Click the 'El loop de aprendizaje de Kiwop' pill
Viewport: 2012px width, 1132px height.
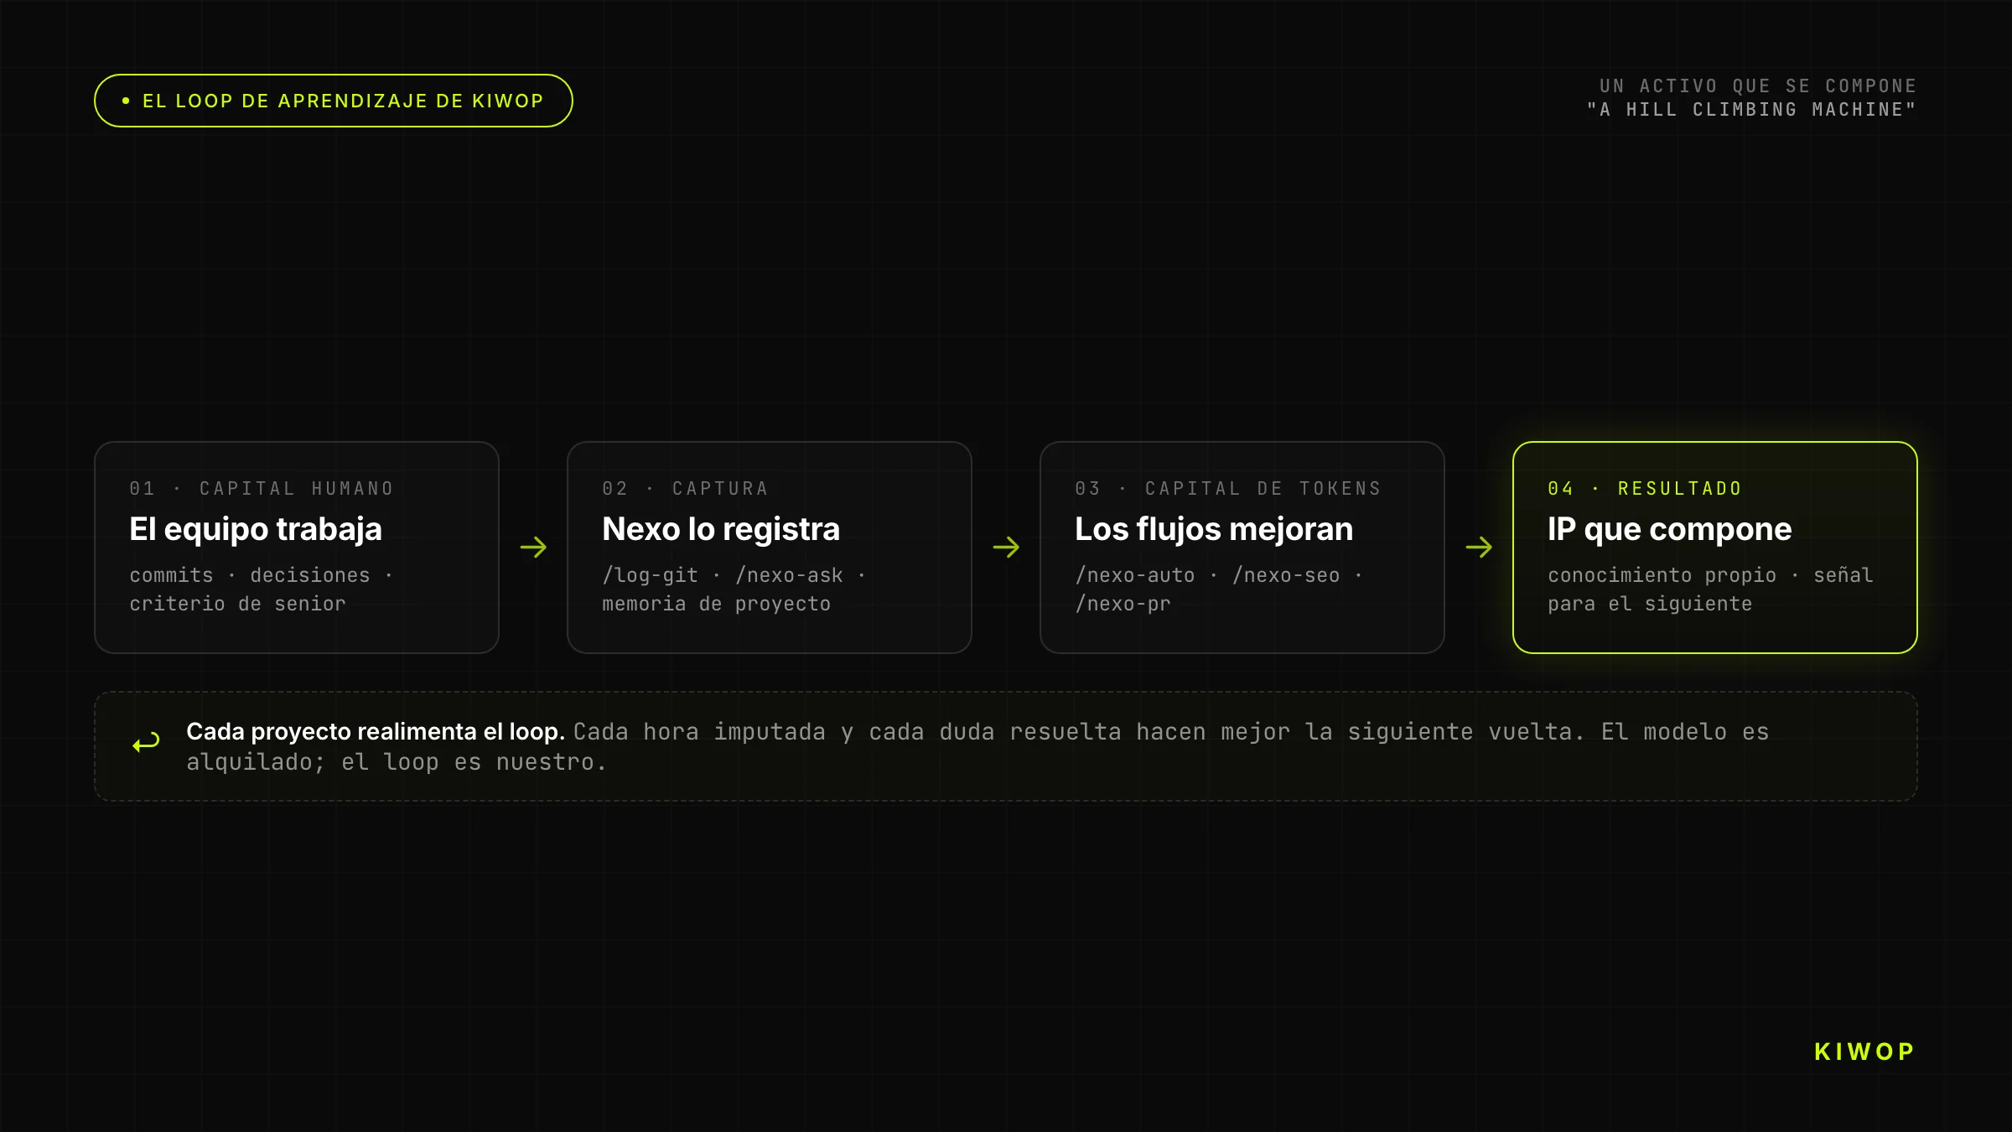334,101
